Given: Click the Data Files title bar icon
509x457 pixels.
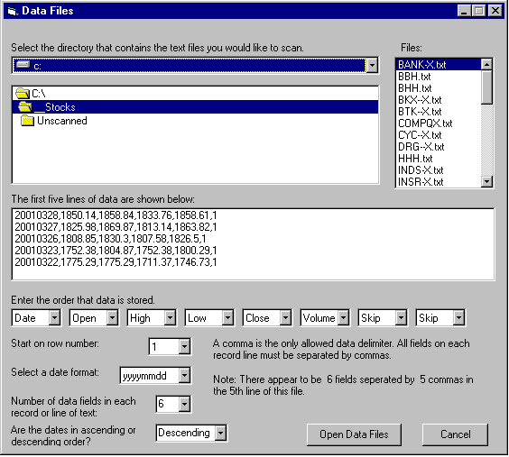Looking at the screenshot, I should click(12, 11).
